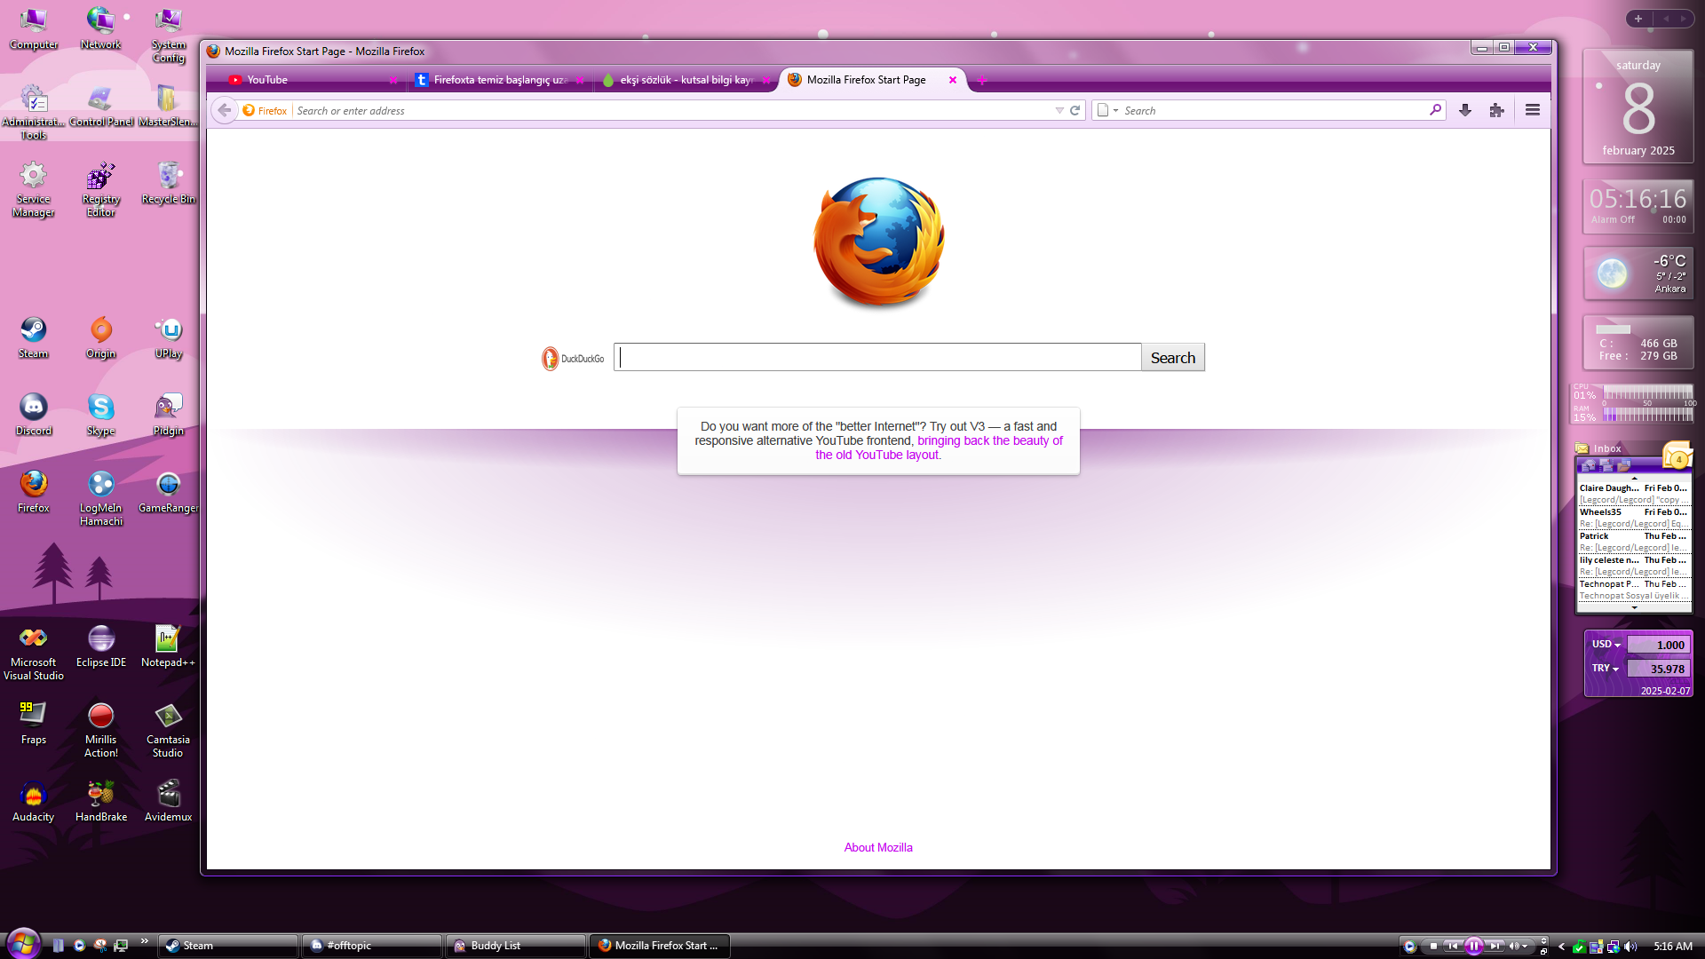Skip to next track in taskbar player
The image size is (1705, 959).
(1495, 946)
